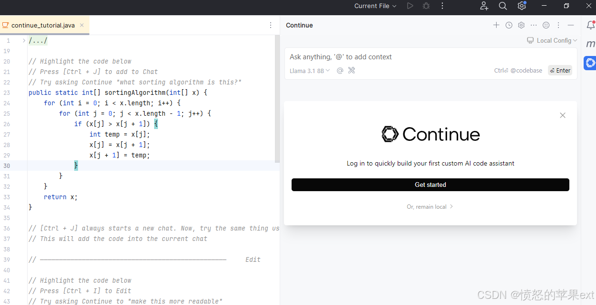Click the 'x[j + 1] = temp;' line
The image size is (596, 305).
click(120, 155)
